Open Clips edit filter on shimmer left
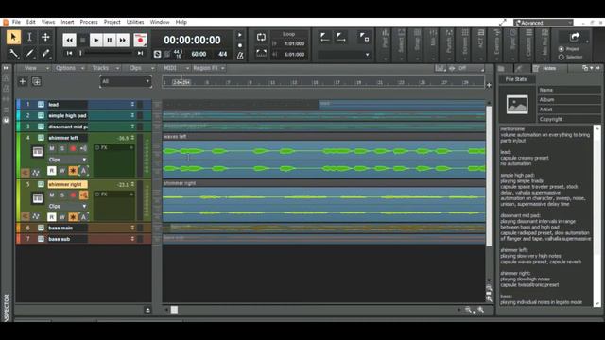 (x=67, y=160)
